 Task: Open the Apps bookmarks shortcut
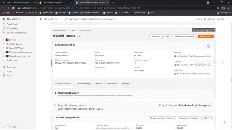[x=6, y=13]
